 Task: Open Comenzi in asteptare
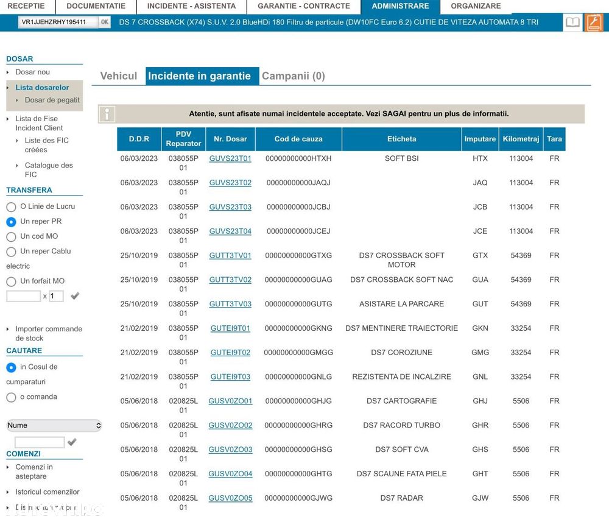pyautogui.click(x=34, y=472)
